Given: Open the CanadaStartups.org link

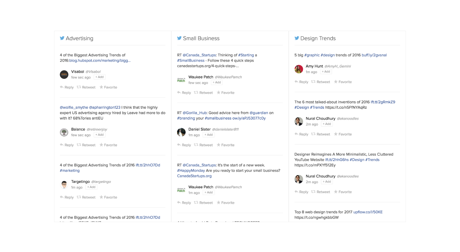Looking at the screenshot, I should [x=194, y=176].
